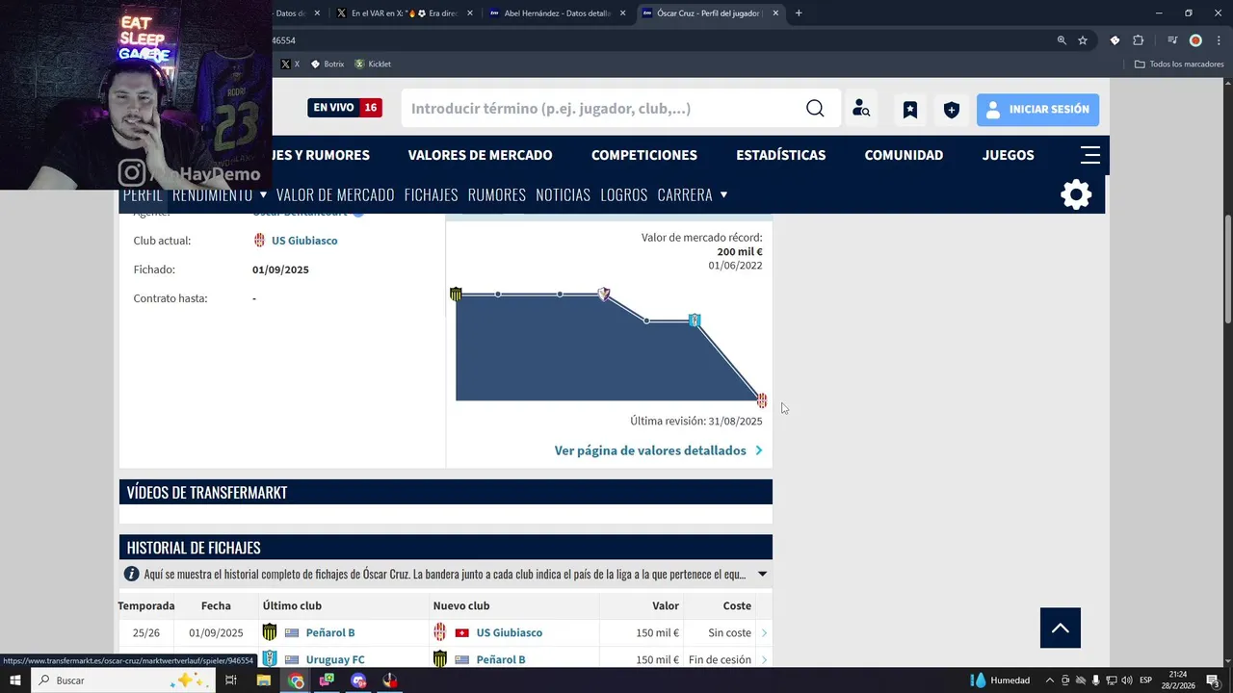The height and width of the screenshot is (693, 1233).
Task: Open the Competiciones menu
Action: tap(644, 155)
